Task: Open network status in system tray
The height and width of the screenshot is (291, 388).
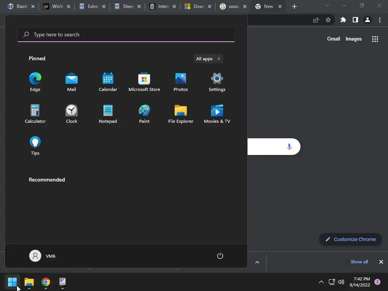Action: pyautogui.click(x=332, y=282)
